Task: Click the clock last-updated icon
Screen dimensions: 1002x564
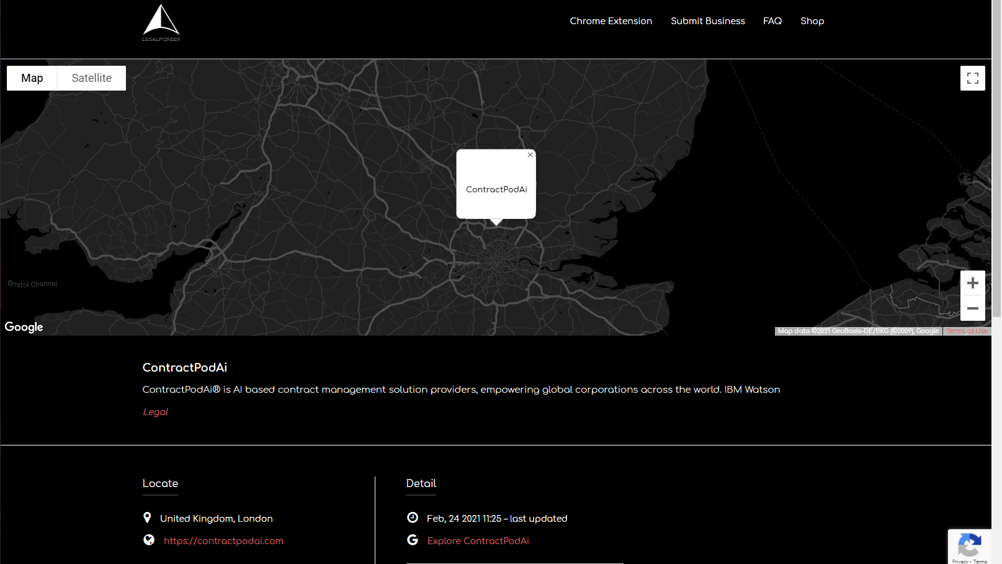Action: pos(413,517)
